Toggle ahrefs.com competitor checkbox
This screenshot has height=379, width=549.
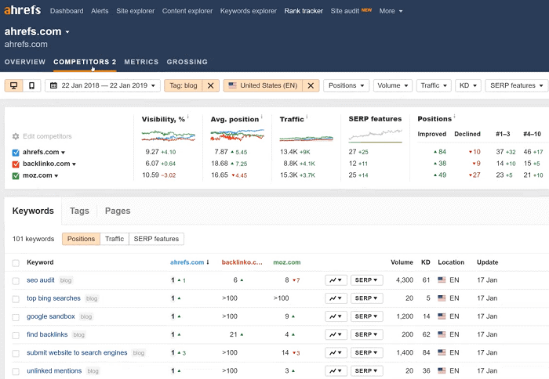(x=16, y=153)
